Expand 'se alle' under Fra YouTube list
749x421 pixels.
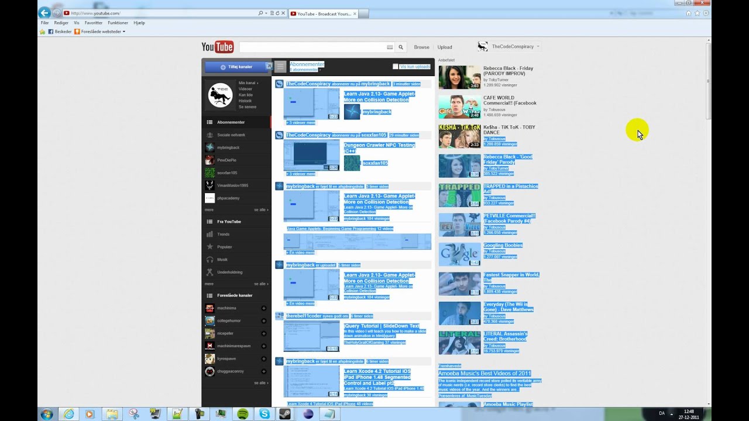(x=261, y=284)
